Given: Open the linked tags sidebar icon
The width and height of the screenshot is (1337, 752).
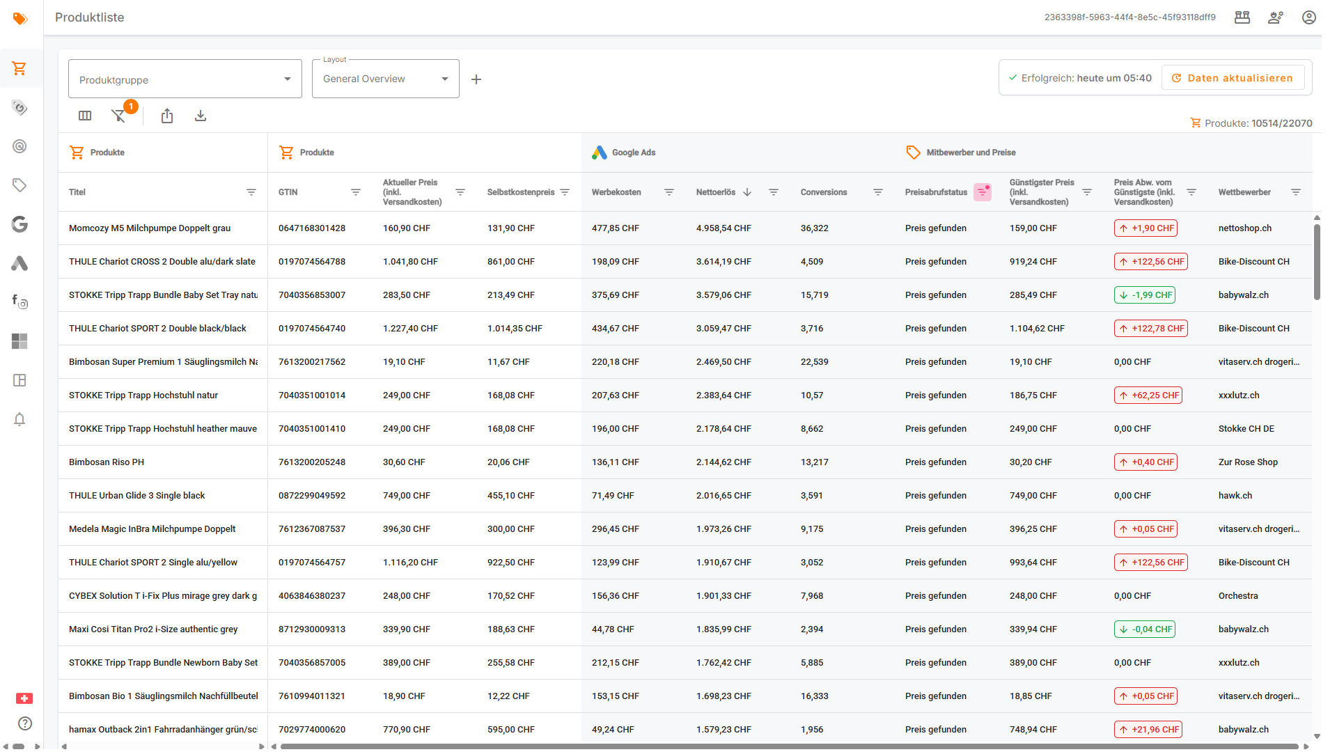Looking at the screenshot, I should coord(19,107).
